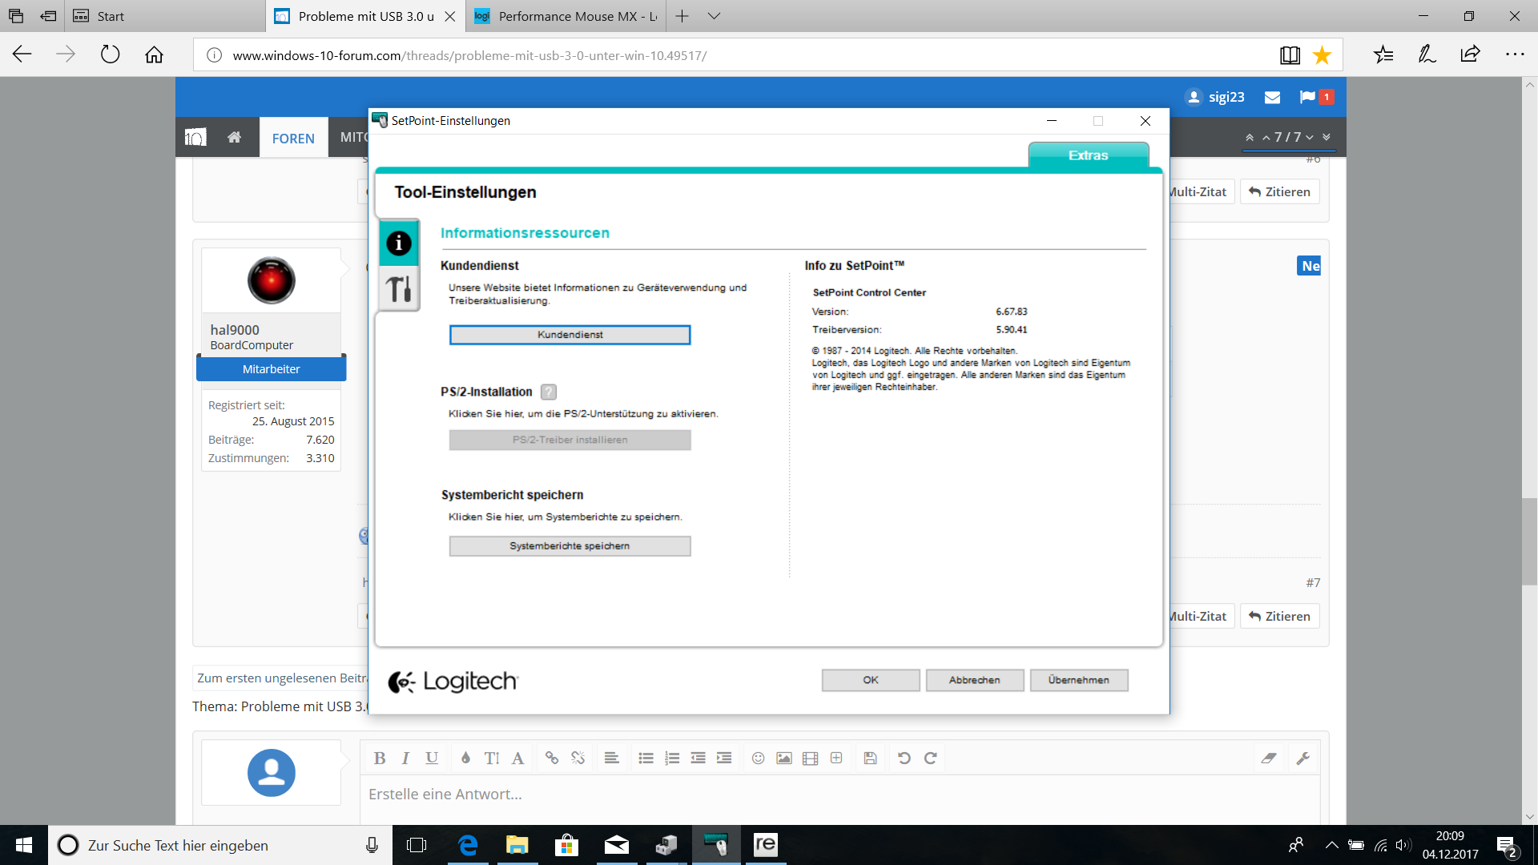Select the Extras tab in SetPoint
This screenshot has height=865, width=1538.
(1088, 155)
